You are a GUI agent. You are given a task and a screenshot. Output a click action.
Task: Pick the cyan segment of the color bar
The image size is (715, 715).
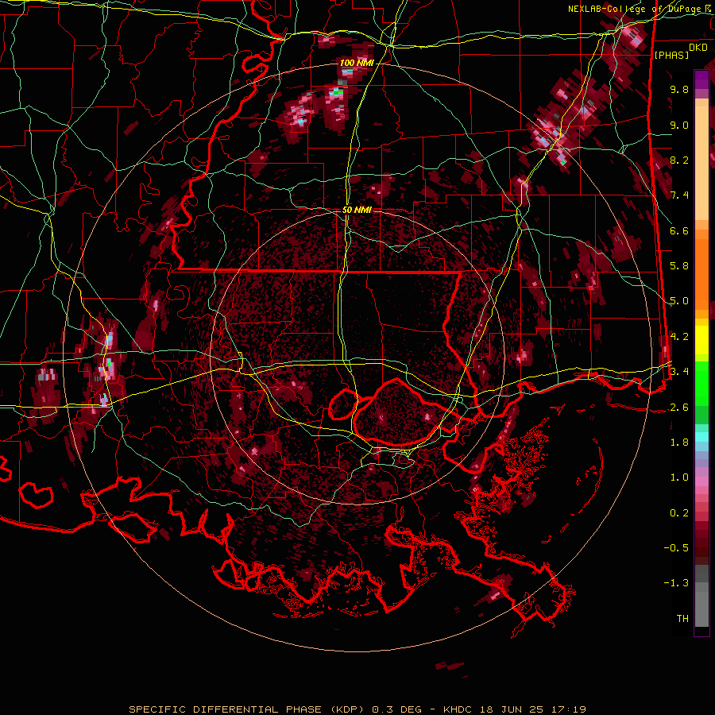click(x=701, y=436)
